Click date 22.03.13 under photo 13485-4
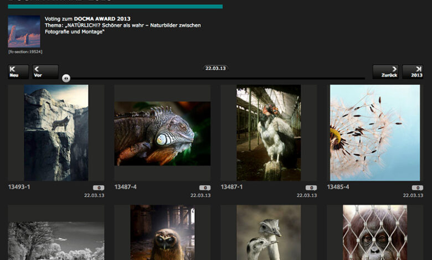 (x=413, y=195)
